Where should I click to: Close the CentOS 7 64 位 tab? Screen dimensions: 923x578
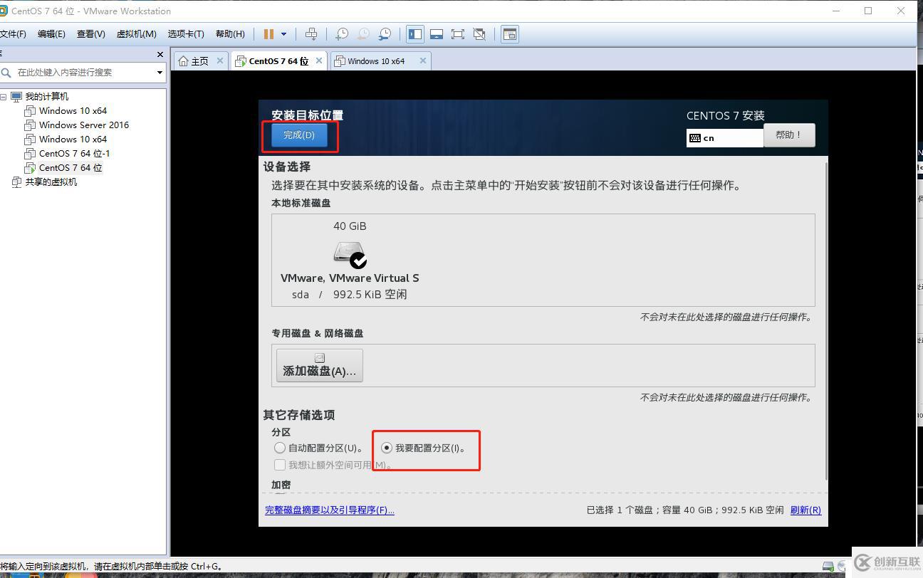coord(319,61)
